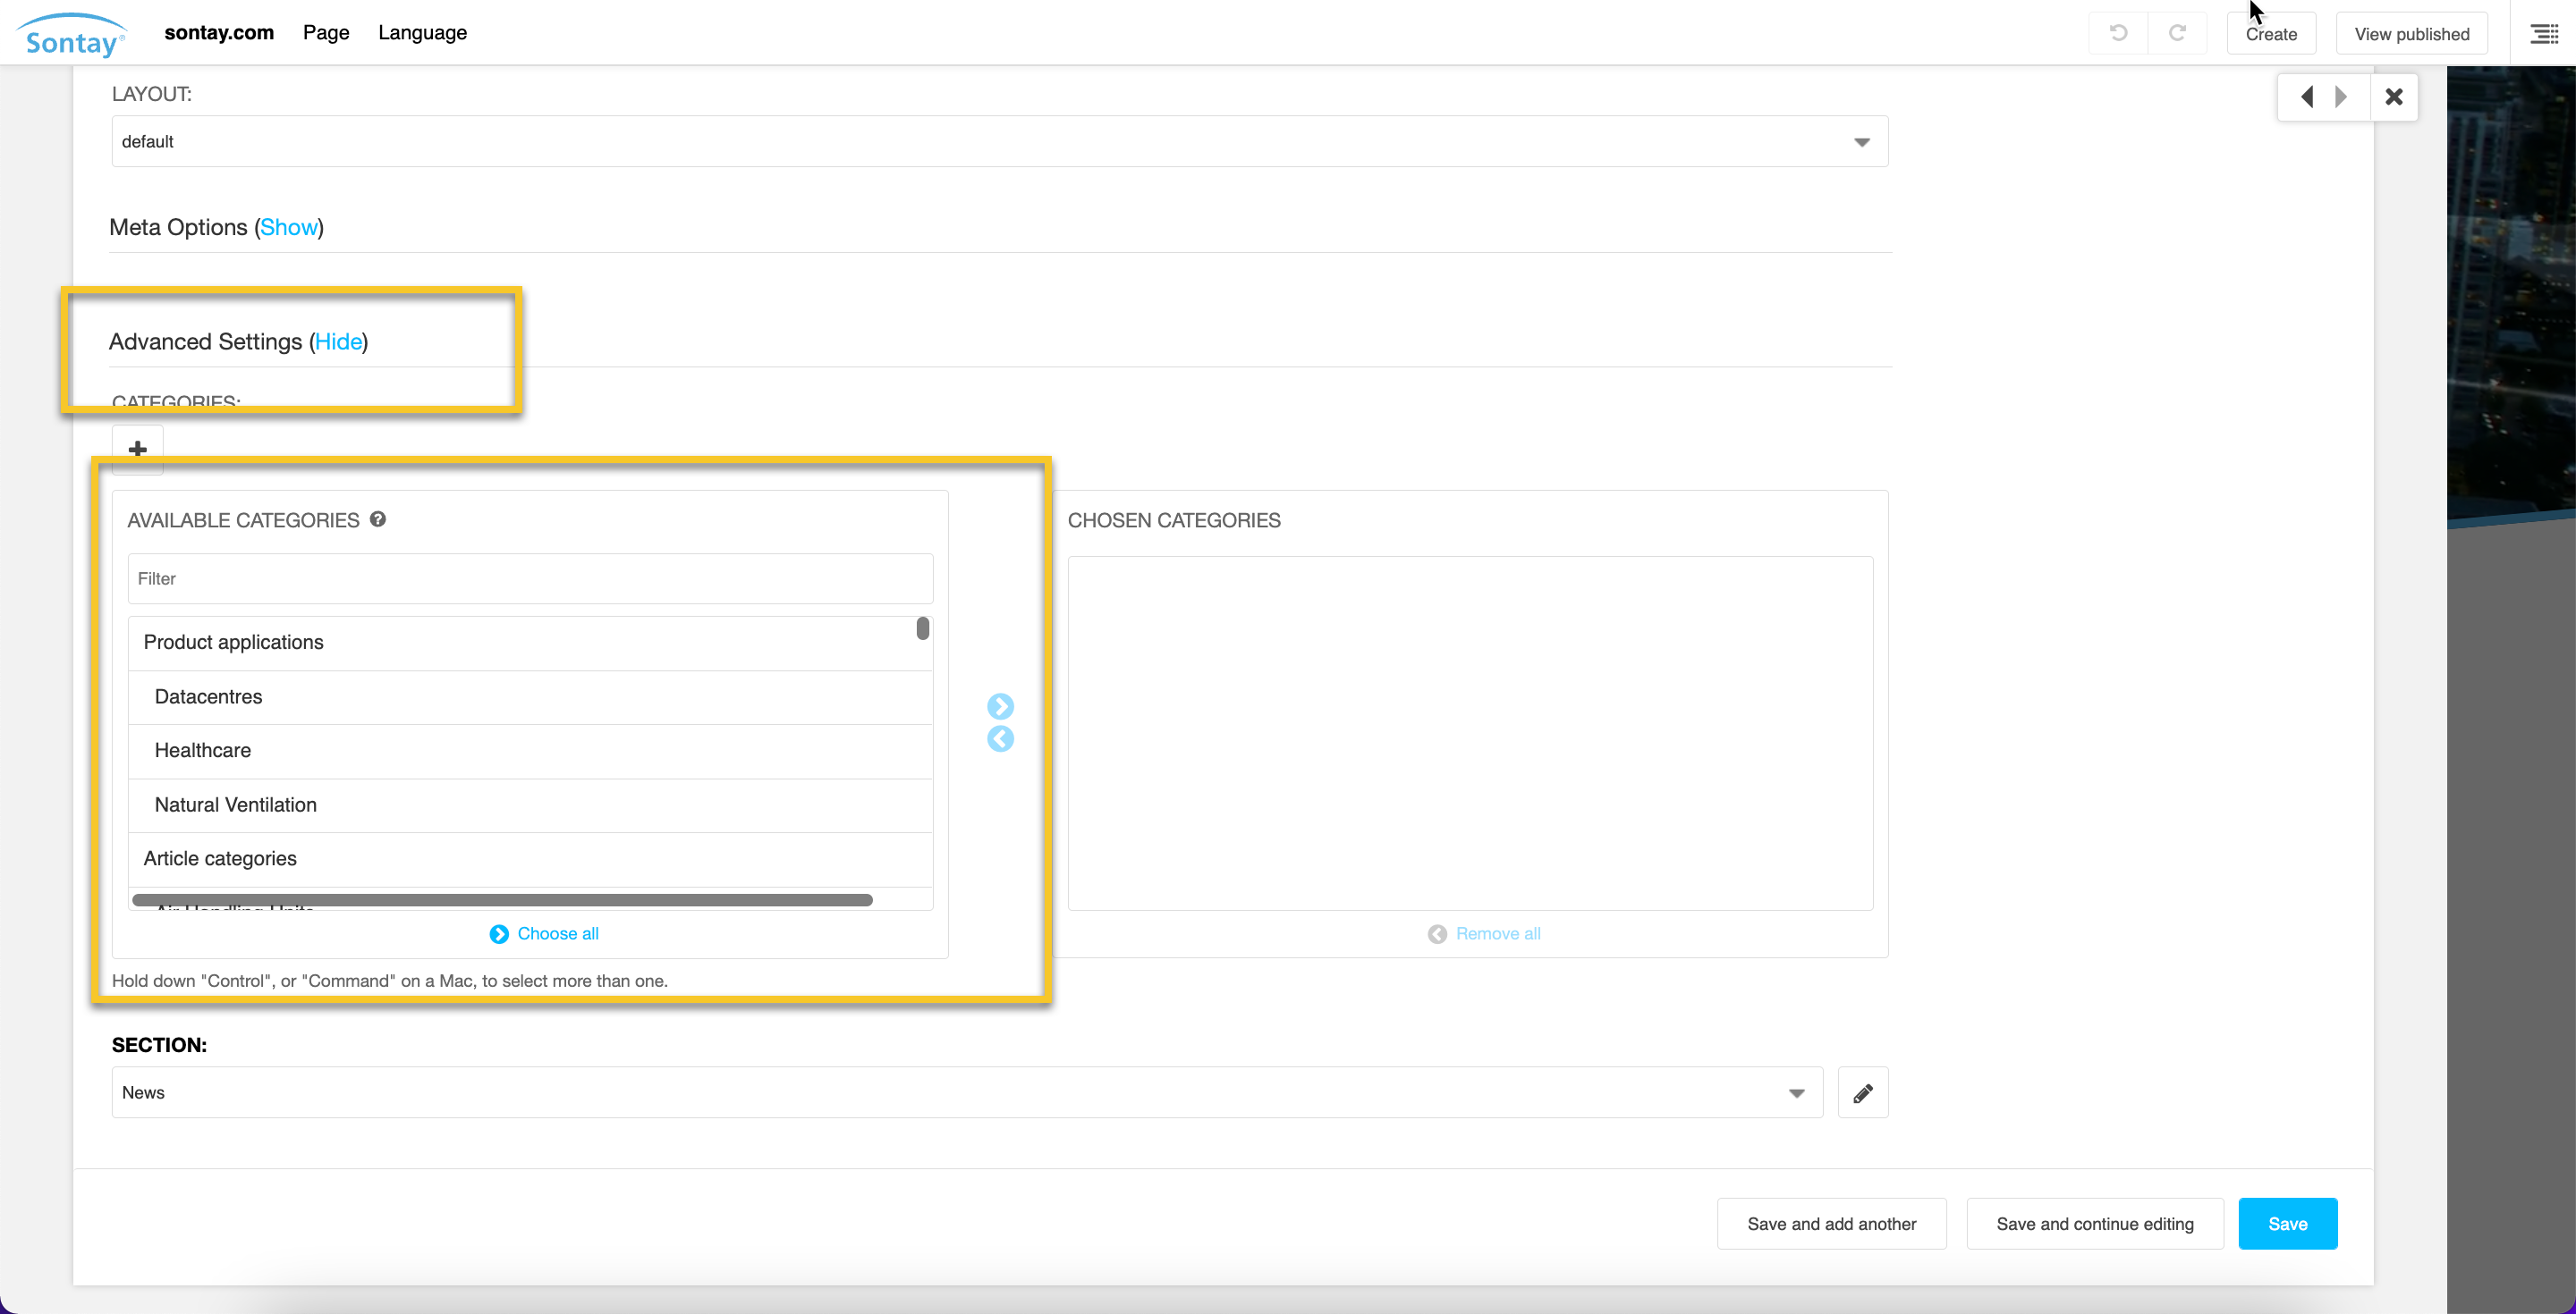Click Save and continue editing
This screenshot has width=2576, height=1314.
2094,1224
